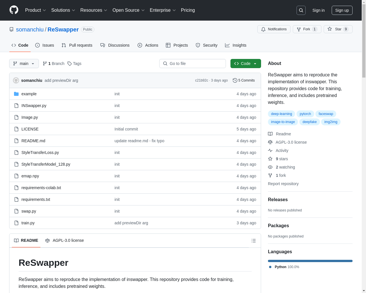366x293 pixels.
Task: Open the Actions tab
Action: (x=148, y=45)
